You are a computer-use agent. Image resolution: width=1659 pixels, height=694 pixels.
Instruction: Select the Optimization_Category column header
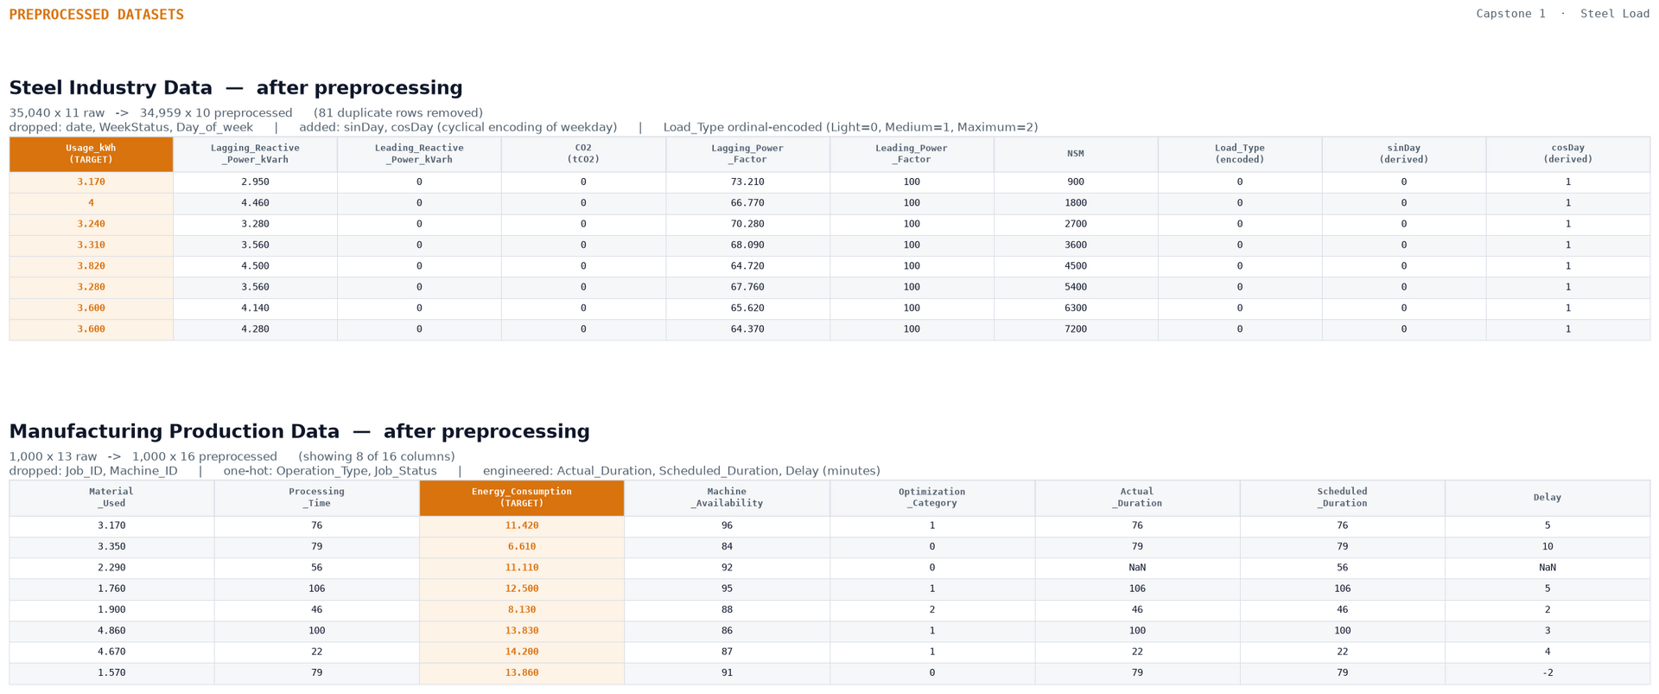932,498
